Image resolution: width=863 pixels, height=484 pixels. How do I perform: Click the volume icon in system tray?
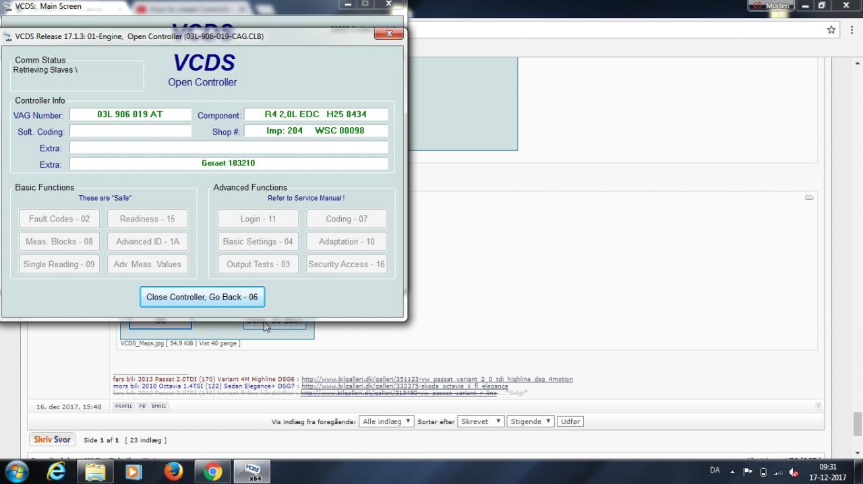[794, 472]
